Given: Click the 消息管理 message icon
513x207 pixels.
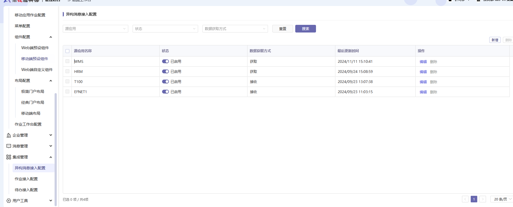Looking at the screenshot, I should click(9, 146).
